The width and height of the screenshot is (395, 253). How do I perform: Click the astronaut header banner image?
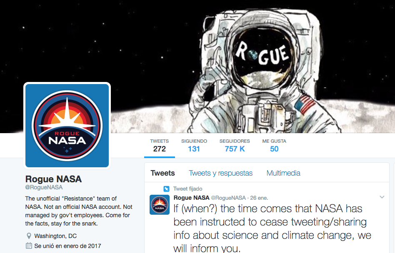pyautogui.click(x=197, y=67)
